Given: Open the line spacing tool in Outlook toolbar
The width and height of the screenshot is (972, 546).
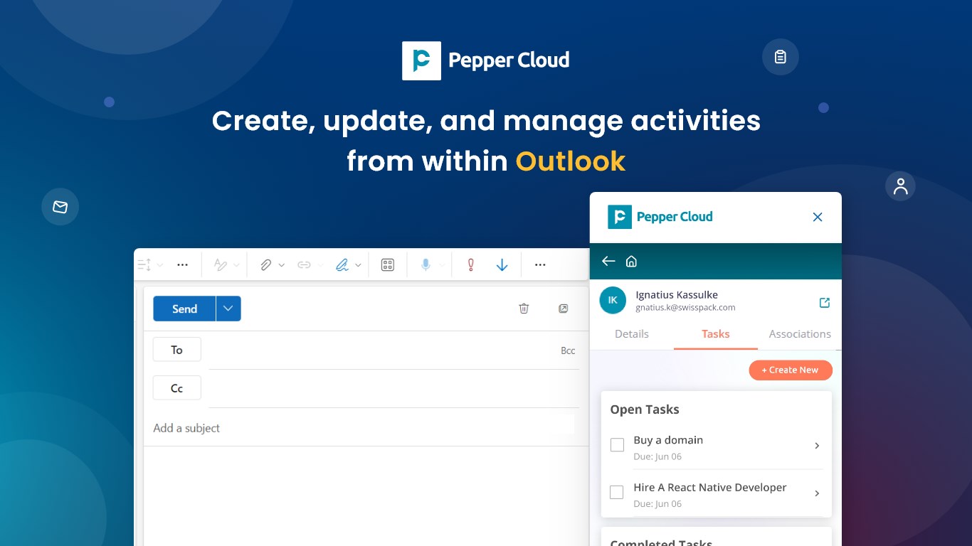Looking at the screenshot, I should pyautogui.click(x=144, y=265).
